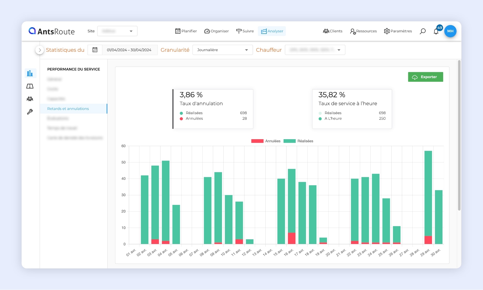This screenshot has height=290, width=483.
Task: Open the wrench tools sidebar icon
Action: 30,112
